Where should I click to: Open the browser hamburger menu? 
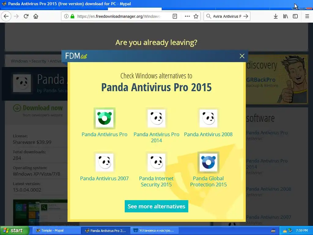click(x=307, y=16)
